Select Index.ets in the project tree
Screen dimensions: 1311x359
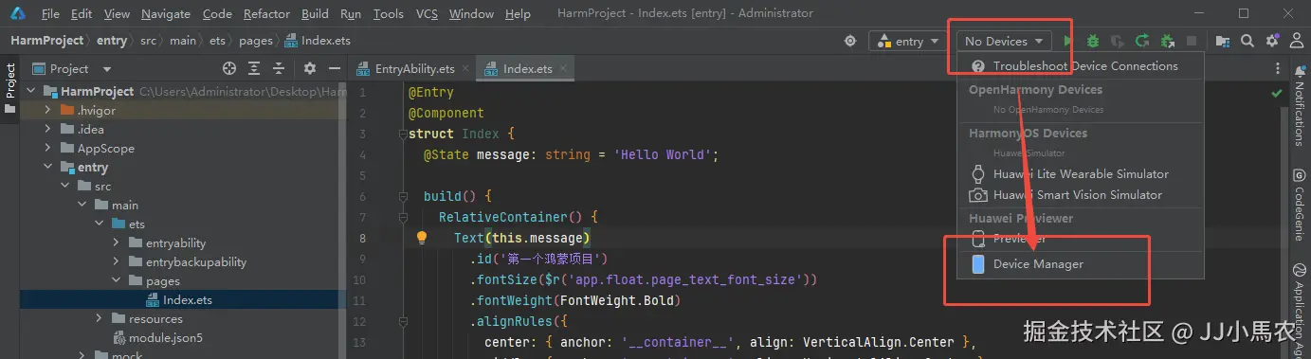click(188, 300)
